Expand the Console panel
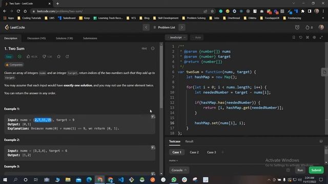Screen dimensions: 328x184 coord(179,170)
